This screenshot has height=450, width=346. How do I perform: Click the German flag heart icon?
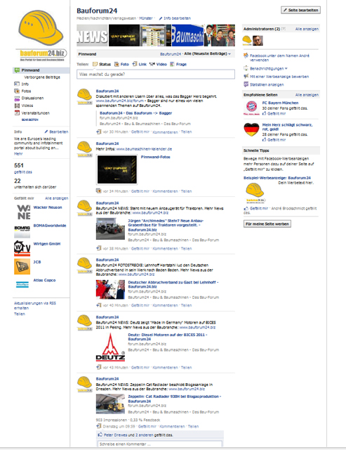point(251,129)
